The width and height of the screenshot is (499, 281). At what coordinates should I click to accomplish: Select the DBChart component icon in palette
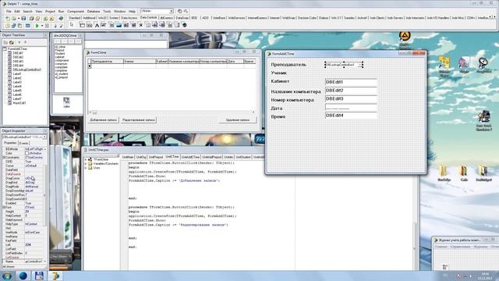[x=184, y=25]
